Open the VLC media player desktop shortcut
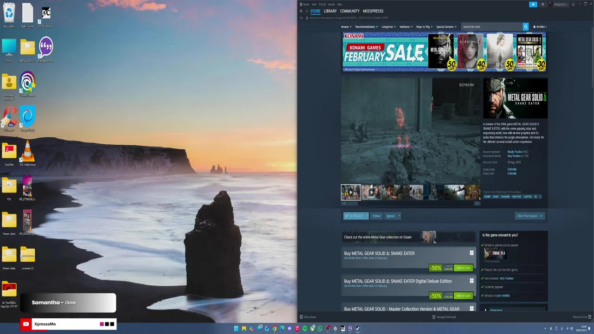Screen dimensions: 594x334 coord(27,153)
